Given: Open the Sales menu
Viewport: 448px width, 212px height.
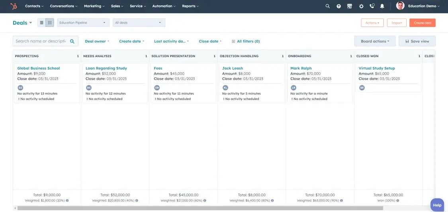Looking at the screenshot, I should (117, 6).
